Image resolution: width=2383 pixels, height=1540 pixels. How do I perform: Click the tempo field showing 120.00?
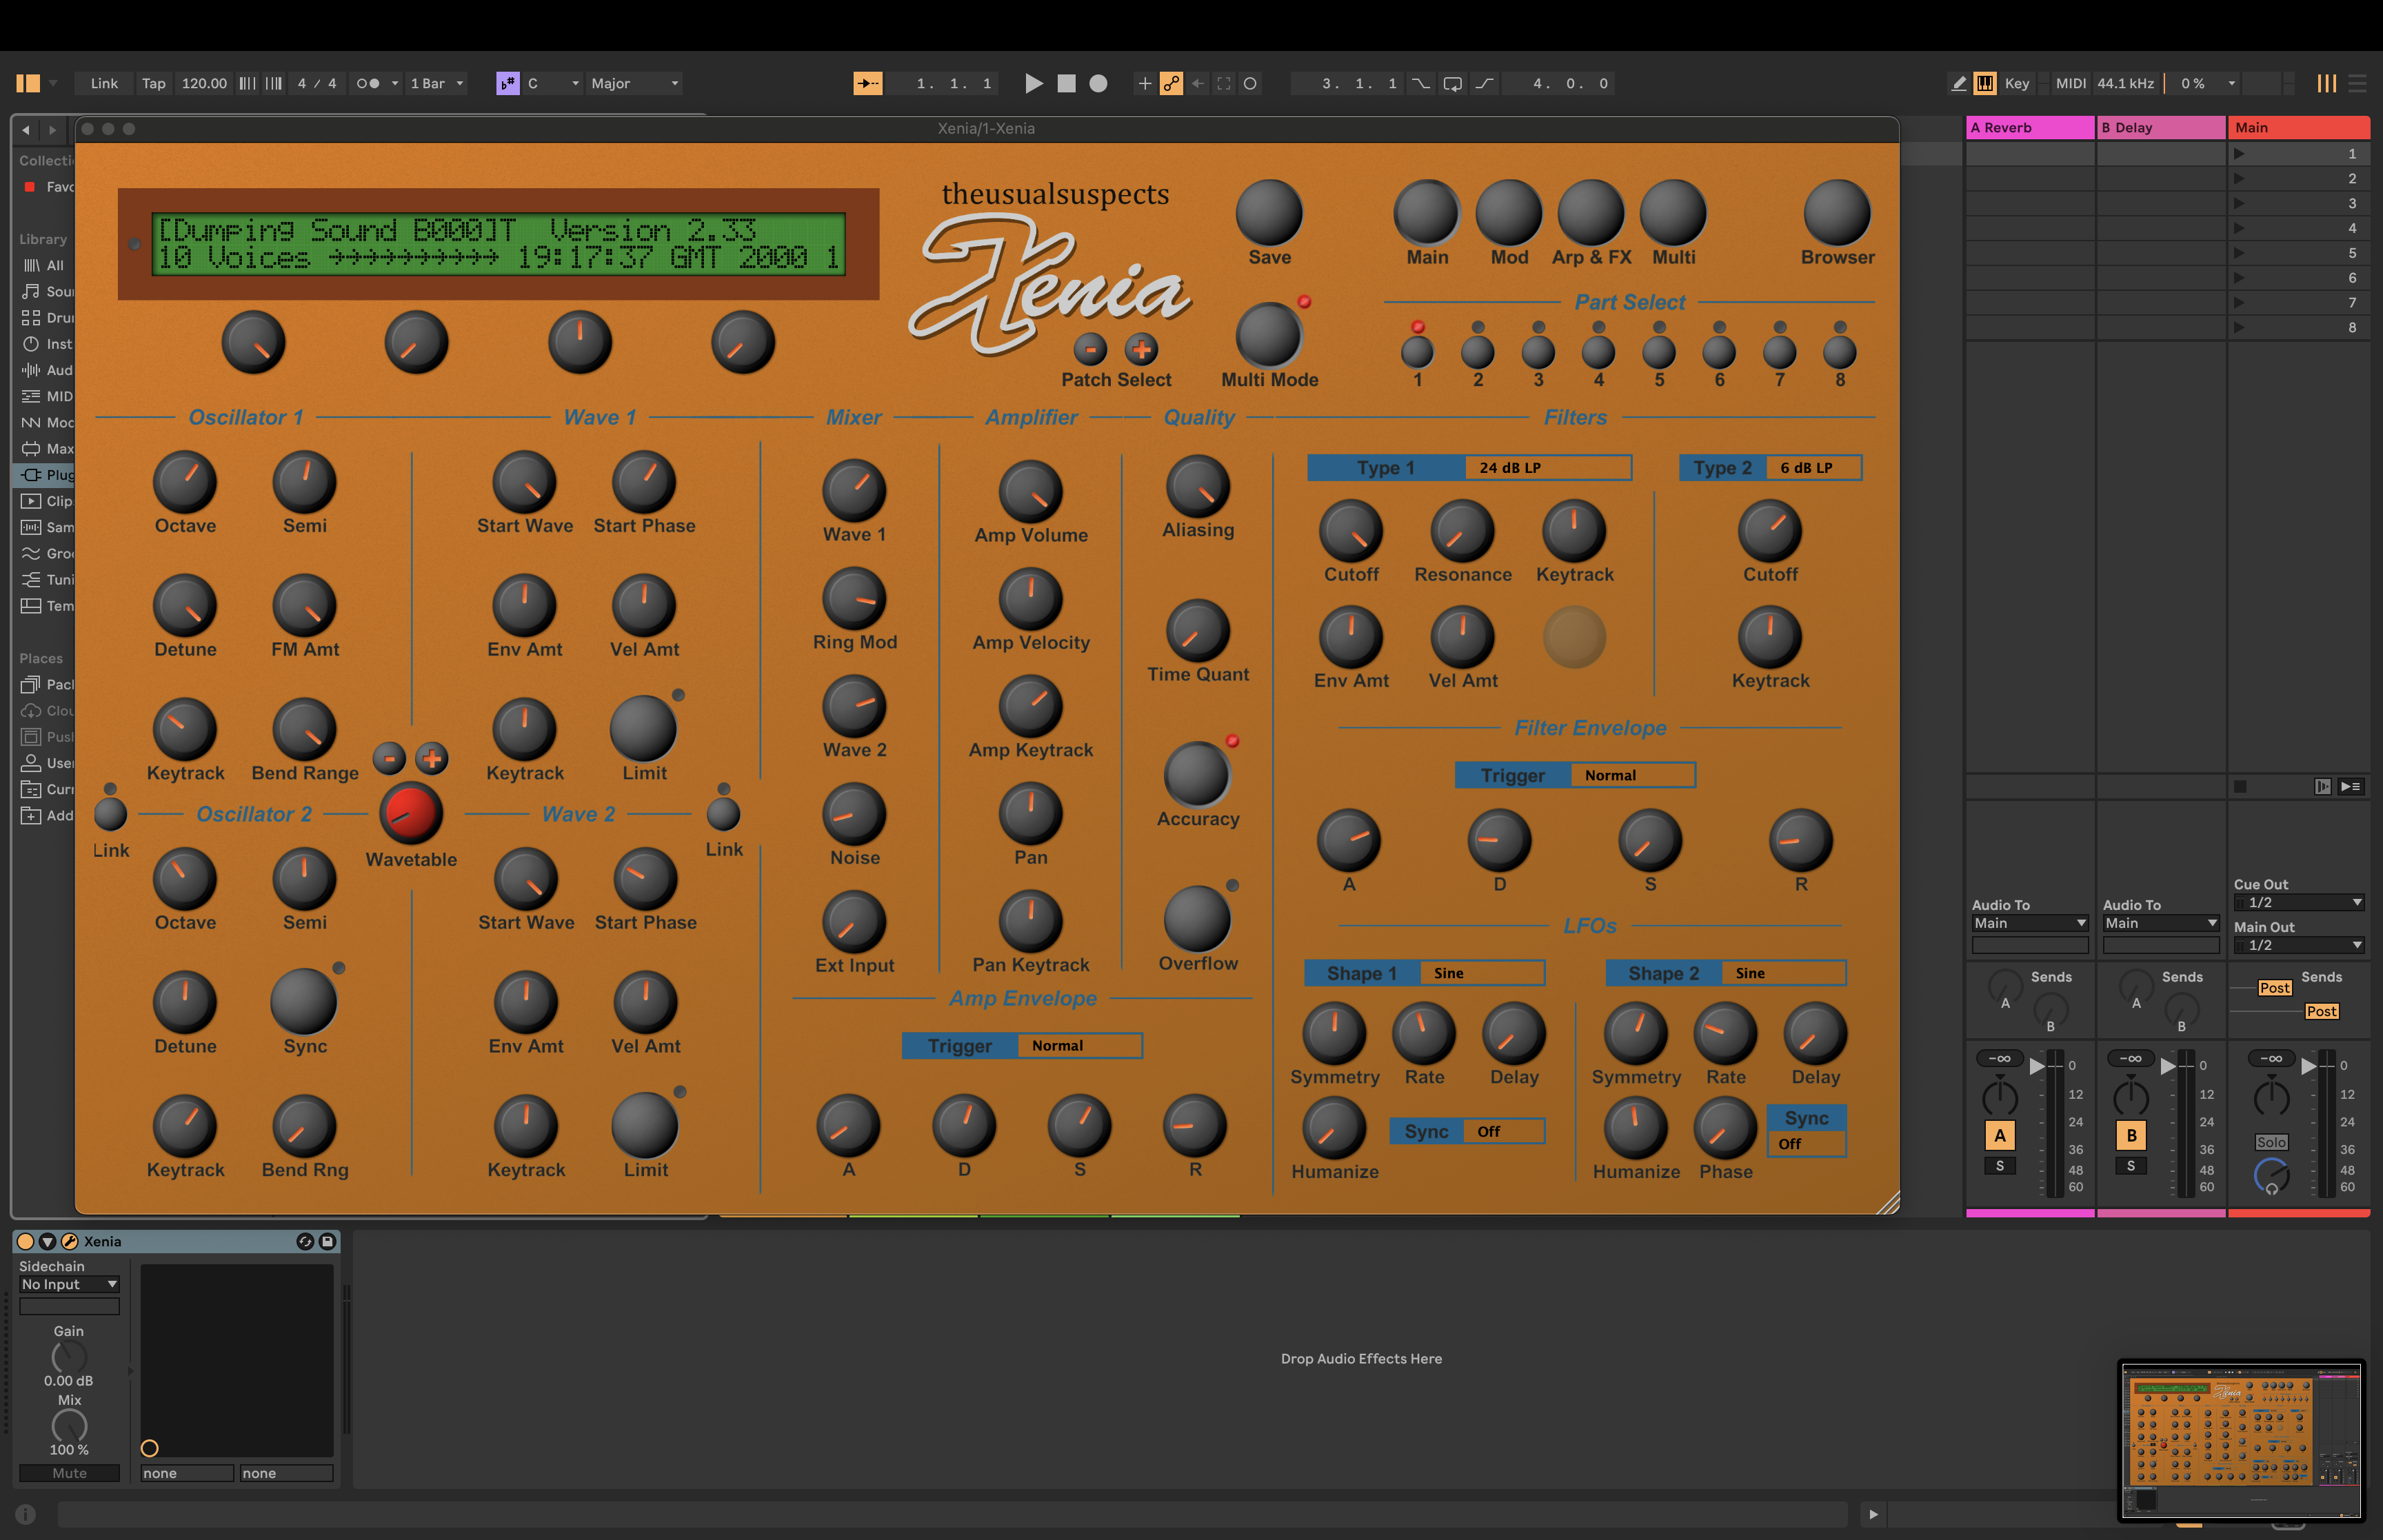click(x=204, y=84)
